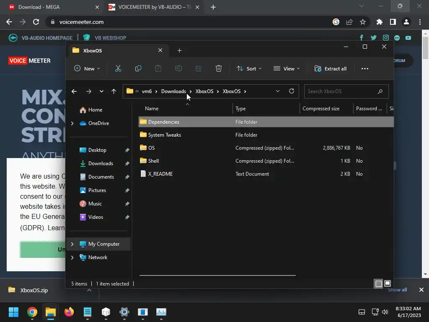Click the Copy icon in Explorer toolbar
This screenshot has width=429, height=322.
pyautogui.click(x=138, y=68)
